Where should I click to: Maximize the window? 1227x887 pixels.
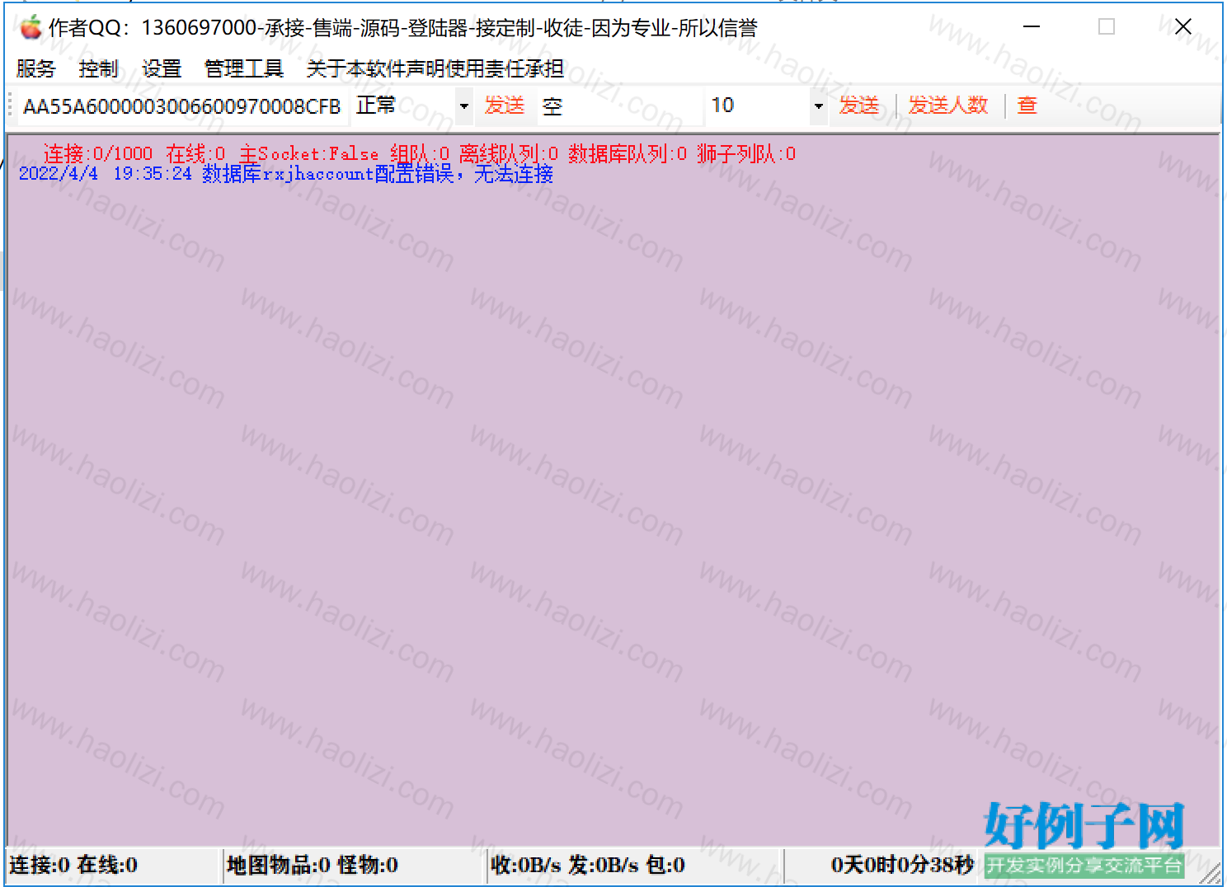pos(1107,27)
